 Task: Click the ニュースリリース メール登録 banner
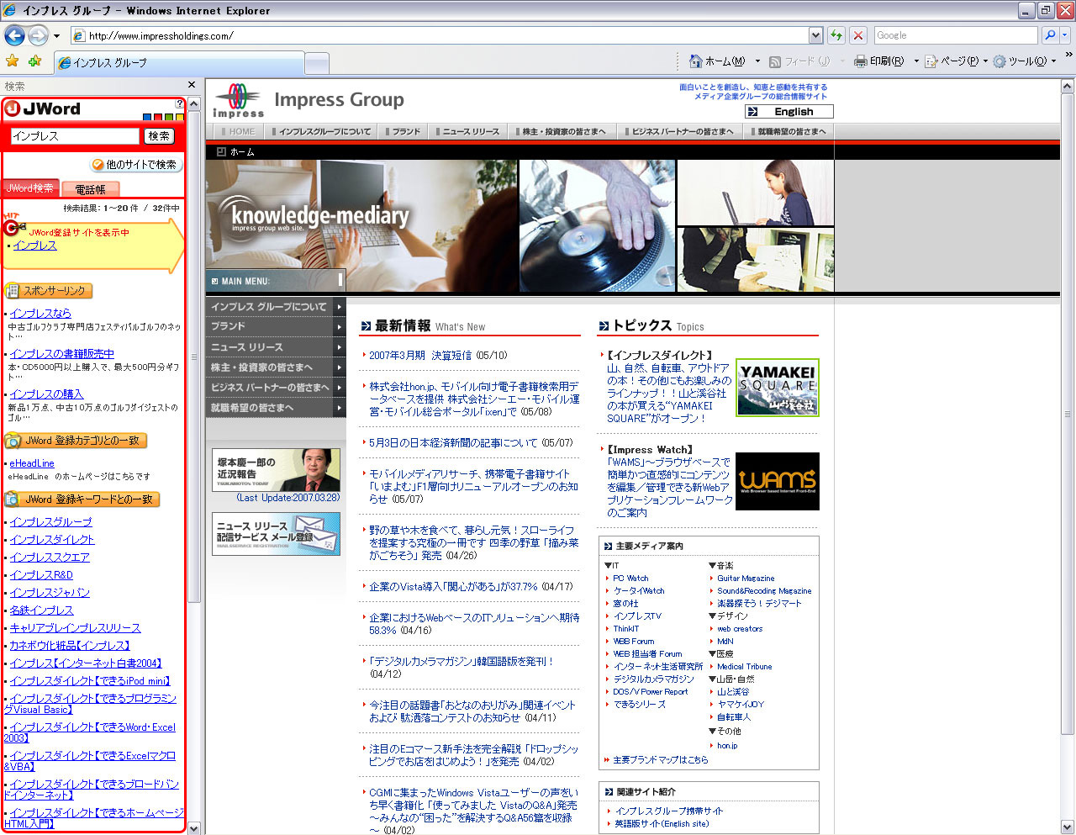[276, 533]
